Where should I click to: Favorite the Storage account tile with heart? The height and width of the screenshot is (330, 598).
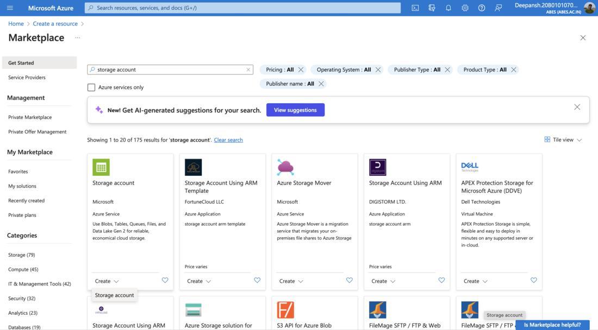165,281
